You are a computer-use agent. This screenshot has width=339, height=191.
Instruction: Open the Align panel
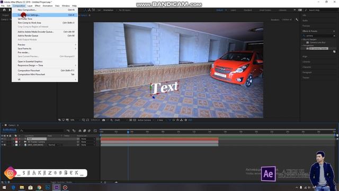coord(305,57)
